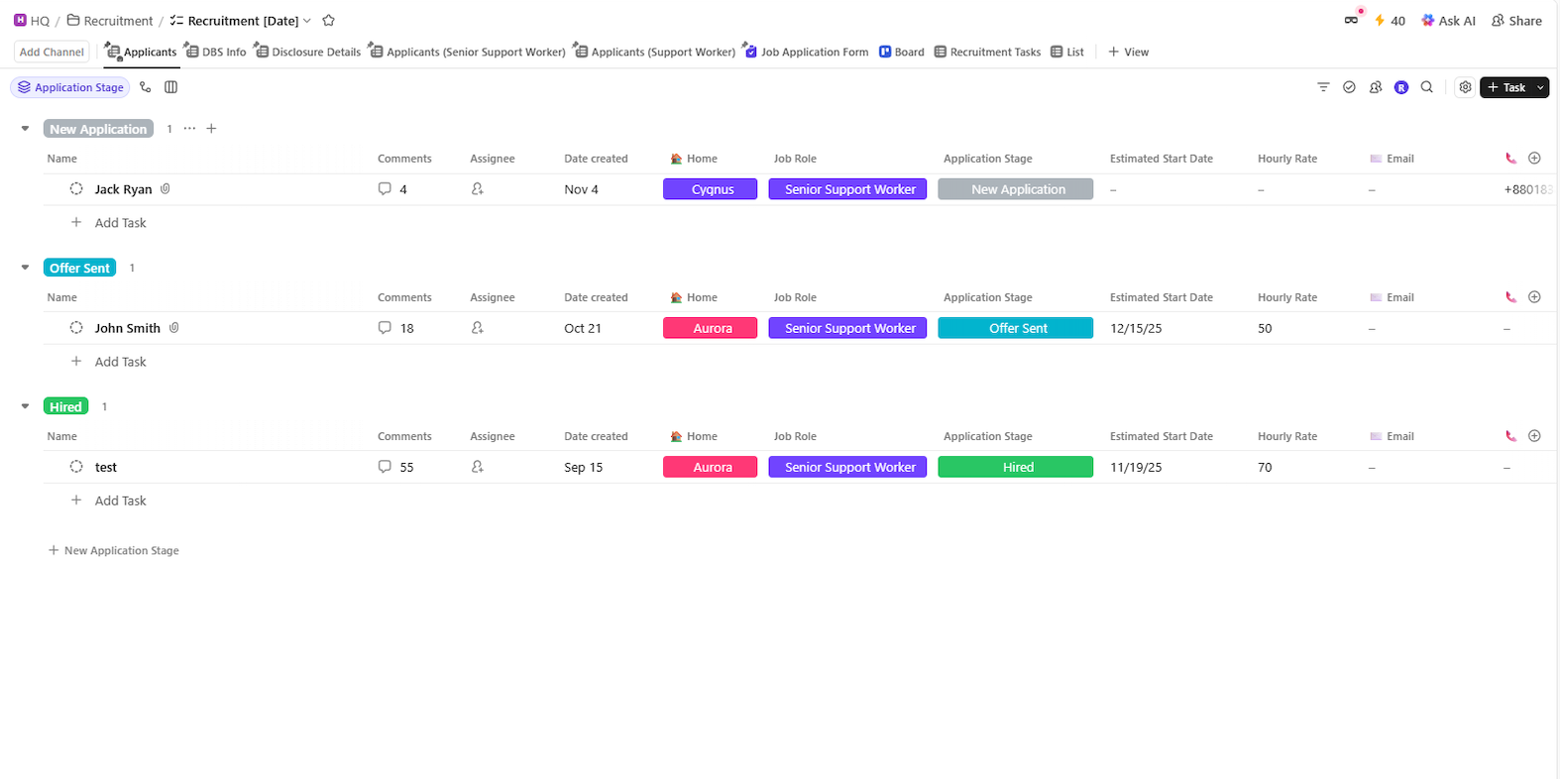Screen dimensions: 1560x779
Task: Collapse the Hired group
Action: coord(26,406)
